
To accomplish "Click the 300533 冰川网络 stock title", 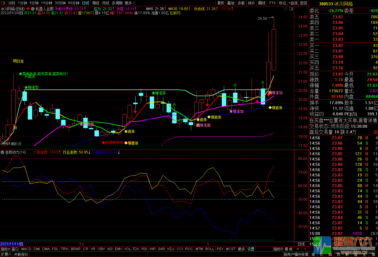I will point(336,4).
